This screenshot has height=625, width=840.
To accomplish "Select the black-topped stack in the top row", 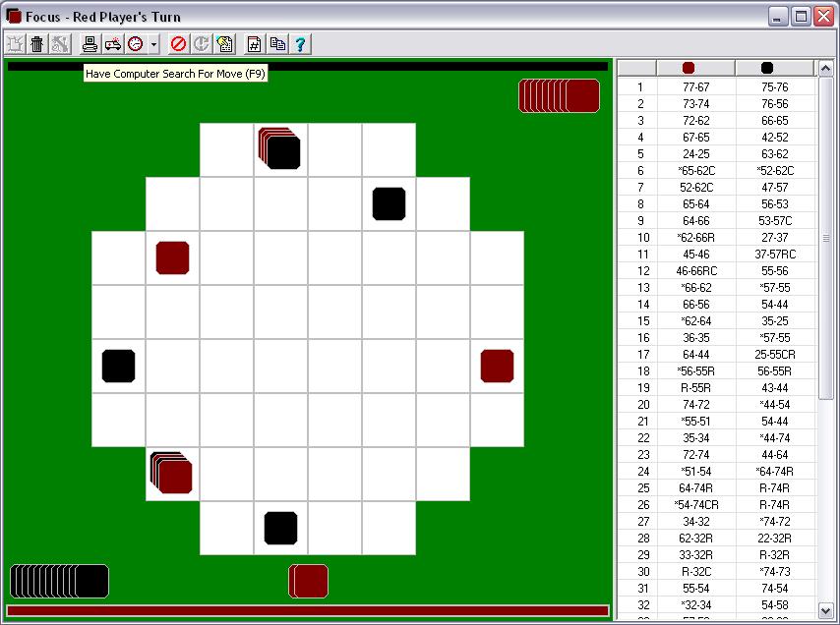I will click(279, 148).
